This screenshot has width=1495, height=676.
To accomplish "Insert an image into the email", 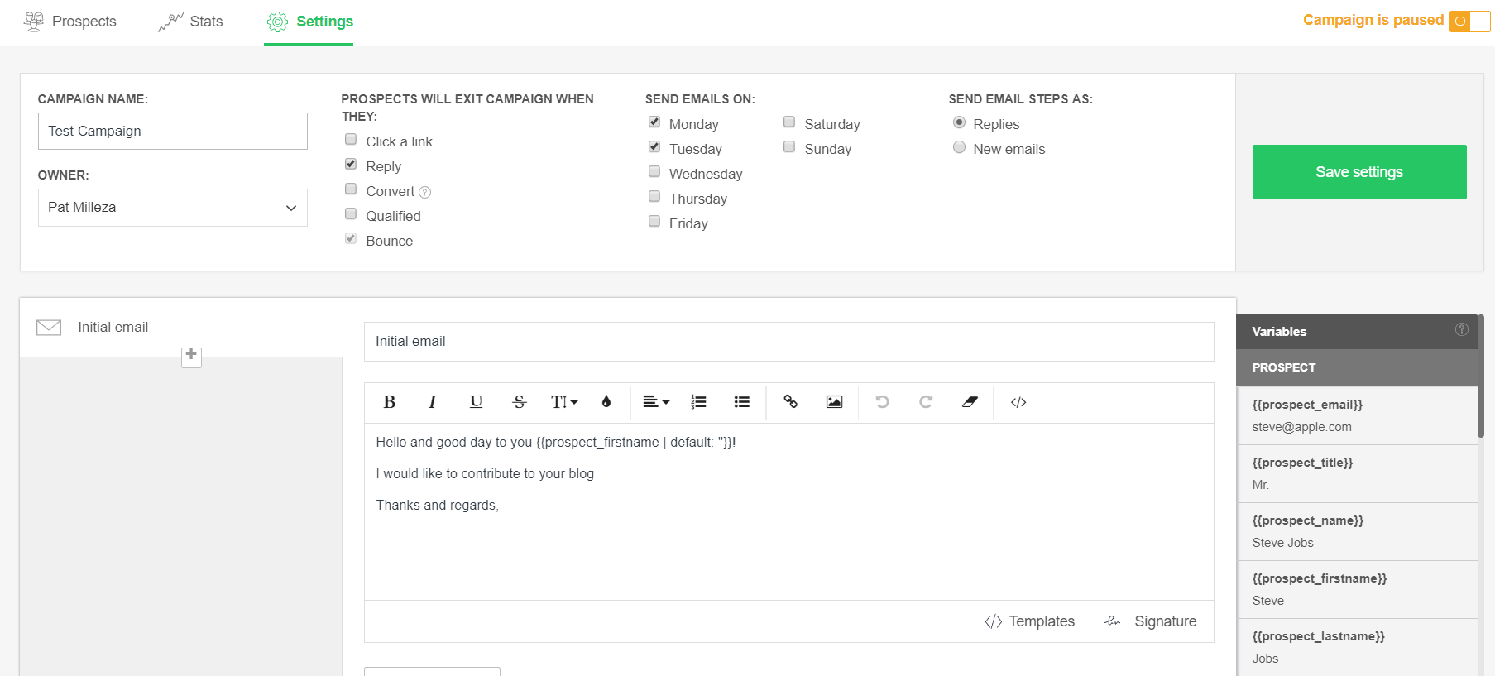I will point(834,402).
